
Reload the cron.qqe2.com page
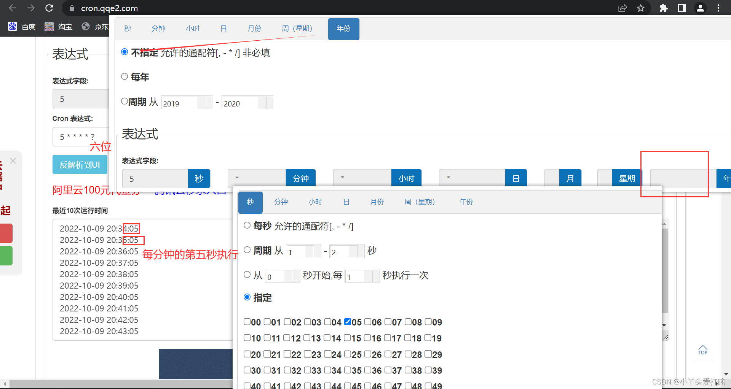point(49,8)
